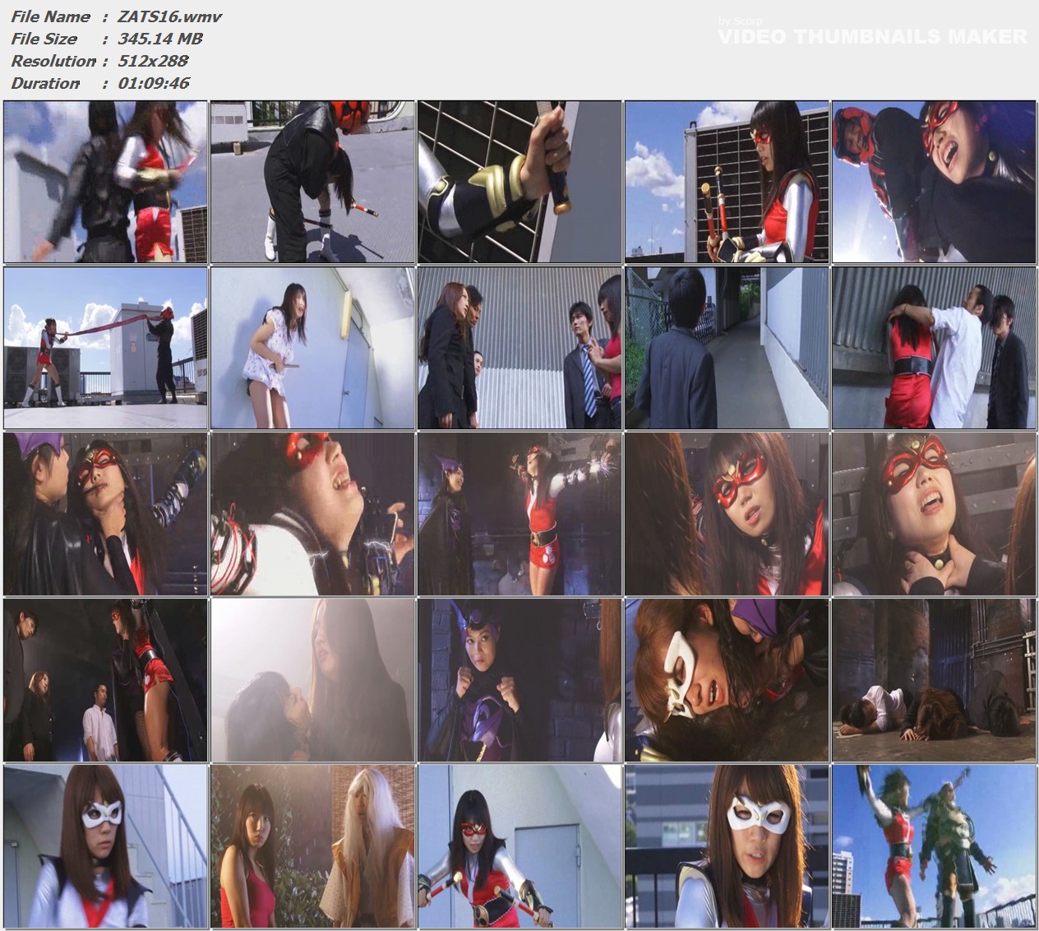This screenshot has height=931, width=1039.
Task: Click the 'File Name' label
Action: pyautogui.click(x=51, y=16)
